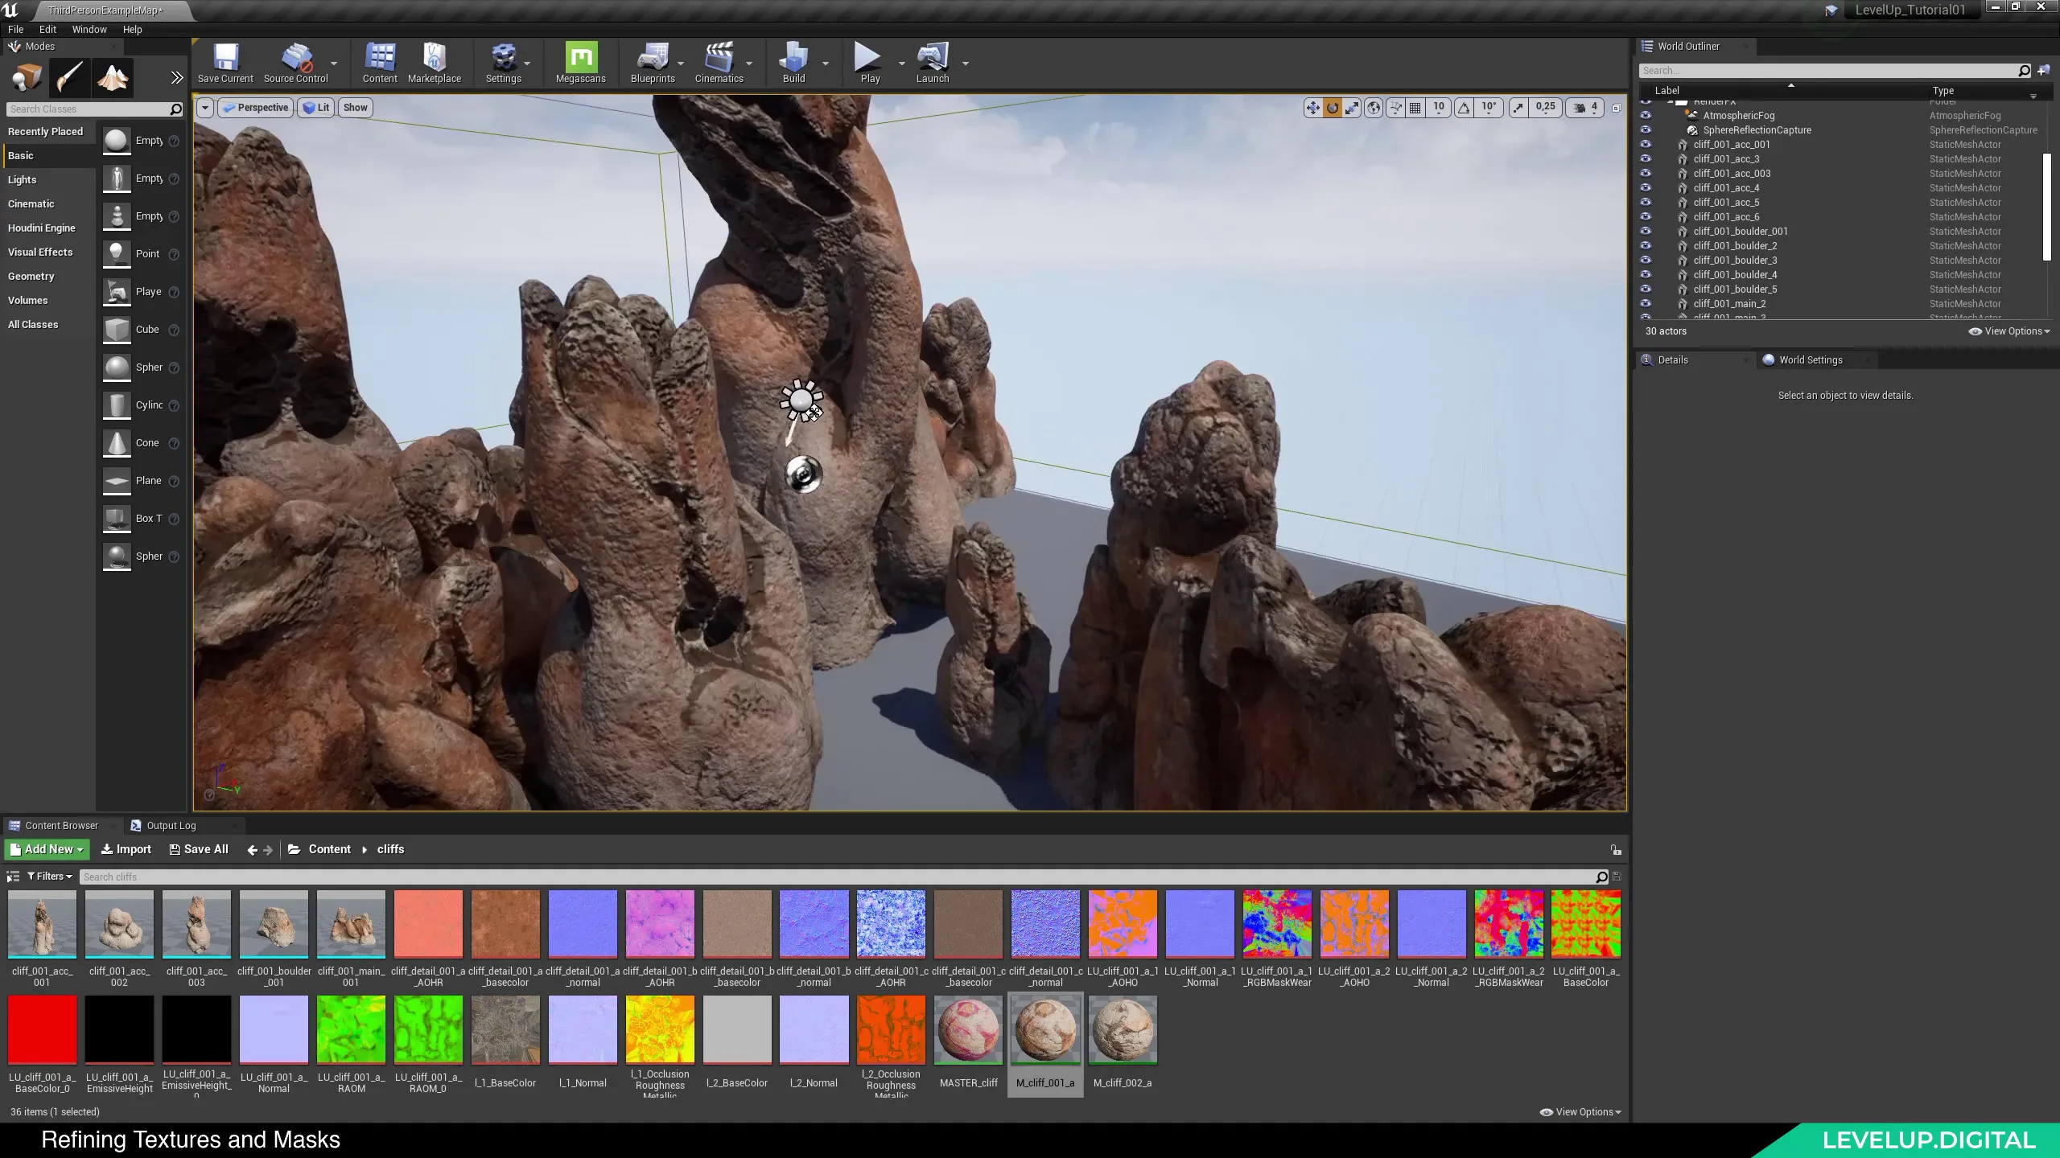This screenshot has height=1158, width=2060.
Task: Expand the Add New dropdown
Action: [x=47, y=849]
